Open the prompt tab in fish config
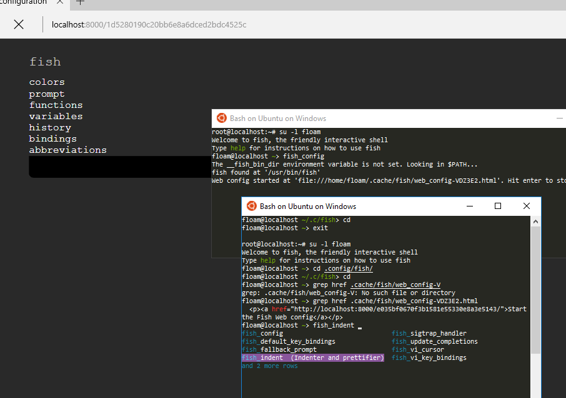This screenshot has width=566, height=398. tap(47, 94)
